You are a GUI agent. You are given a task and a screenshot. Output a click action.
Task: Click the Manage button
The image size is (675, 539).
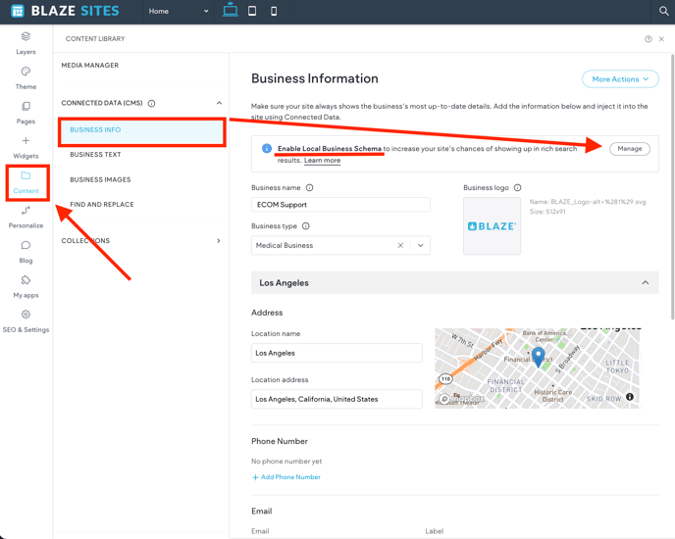click(x=629, y=149)
